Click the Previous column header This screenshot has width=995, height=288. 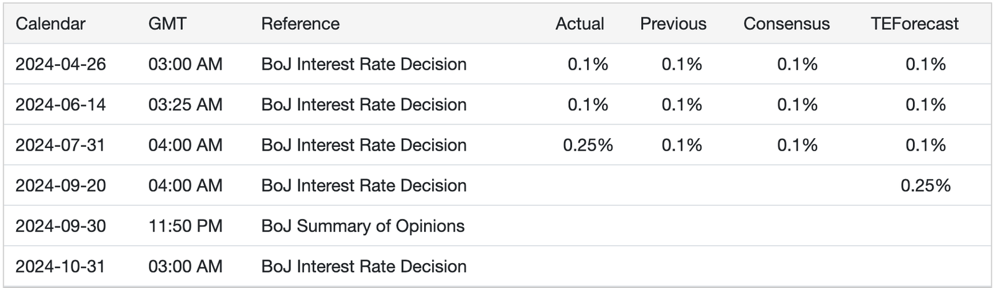point(673,24)
